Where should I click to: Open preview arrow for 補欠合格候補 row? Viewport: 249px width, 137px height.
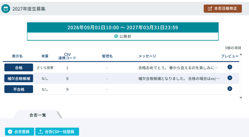[x=230, y=78]
